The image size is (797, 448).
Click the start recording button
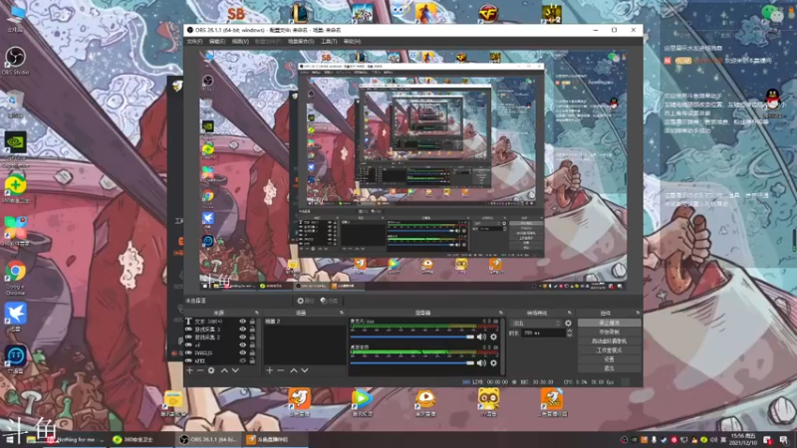(x=609, y=333)
